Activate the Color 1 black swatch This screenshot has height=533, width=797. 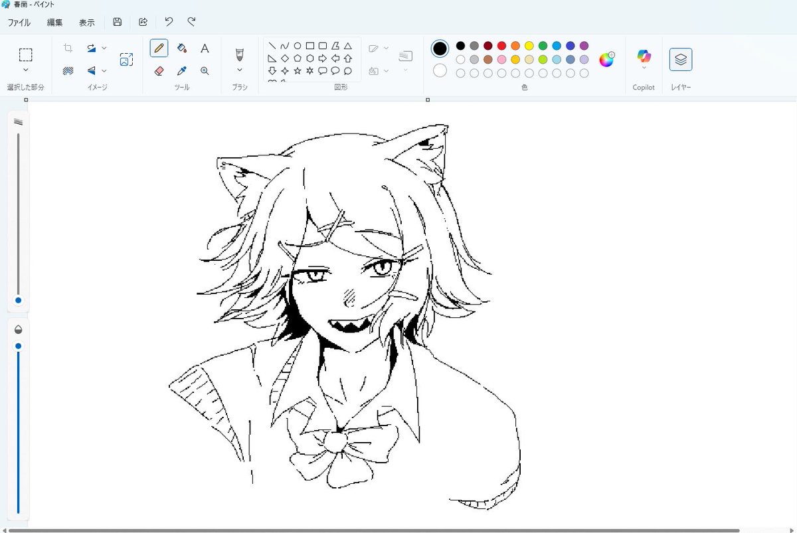click(440, 48)
